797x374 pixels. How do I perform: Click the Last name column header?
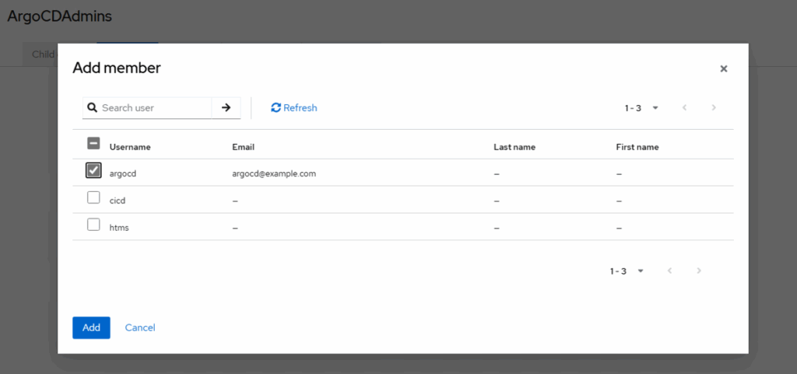[x=514, y=147]
